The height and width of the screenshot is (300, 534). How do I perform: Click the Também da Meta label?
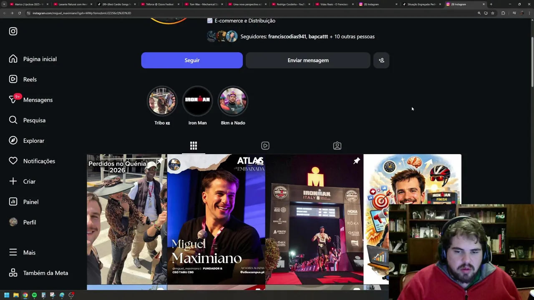45,273
